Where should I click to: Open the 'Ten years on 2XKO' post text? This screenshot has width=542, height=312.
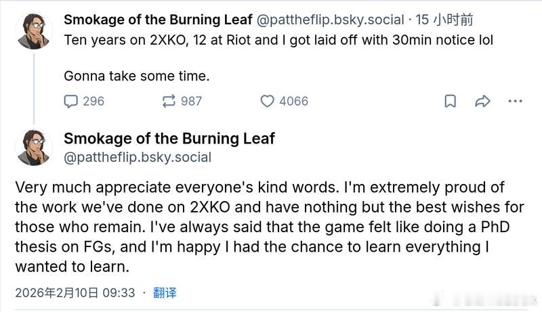coord(278,40)
